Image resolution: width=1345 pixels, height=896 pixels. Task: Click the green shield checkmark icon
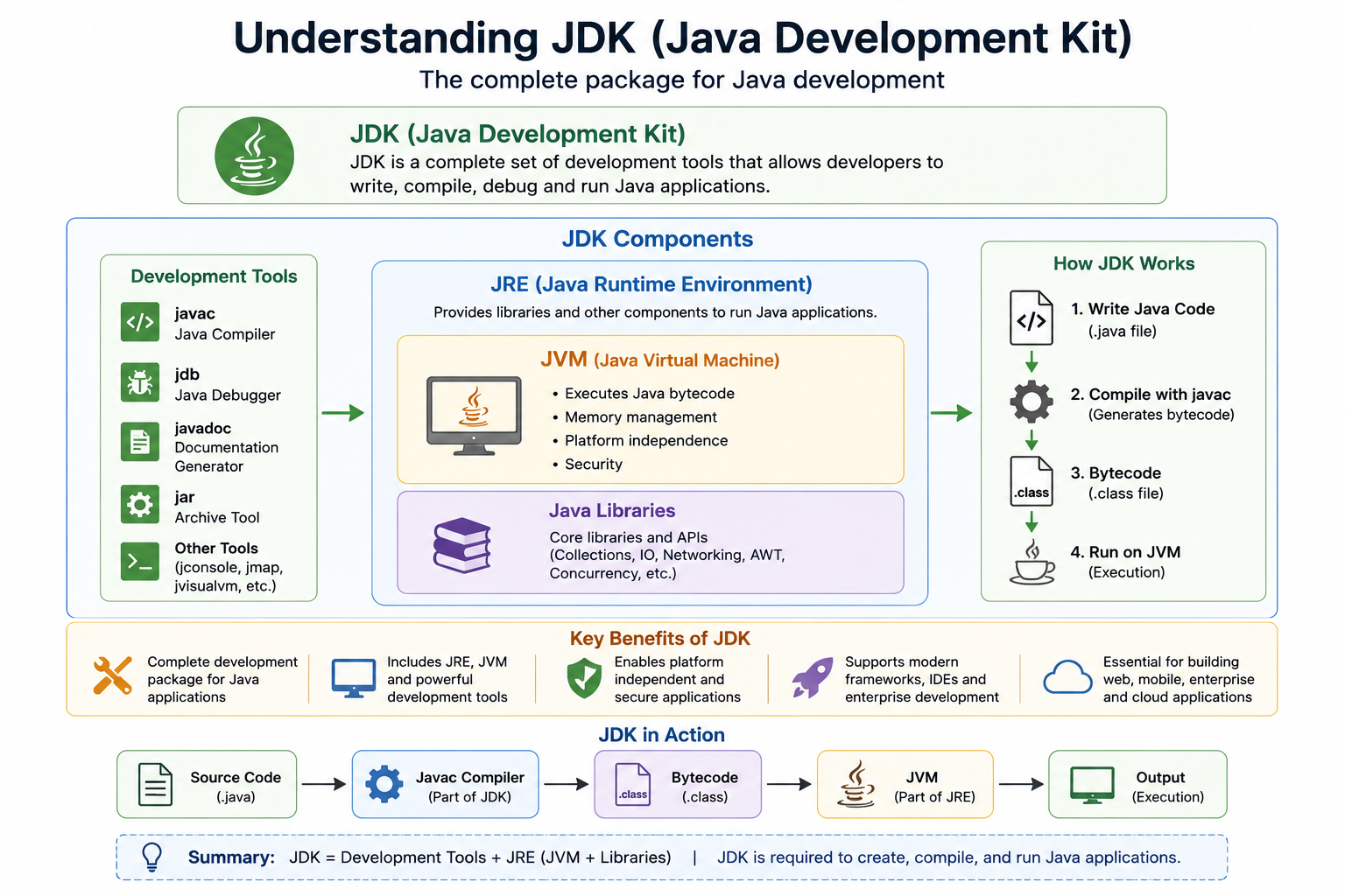[x=584, y=678]
